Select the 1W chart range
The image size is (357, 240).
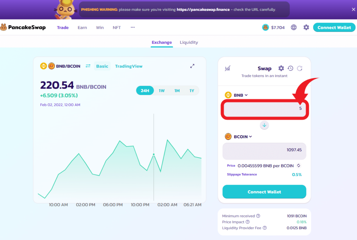162,90
